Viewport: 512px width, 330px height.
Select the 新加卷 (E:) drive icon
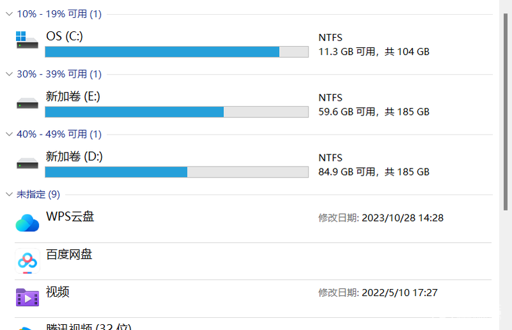[x=27, y=104]
